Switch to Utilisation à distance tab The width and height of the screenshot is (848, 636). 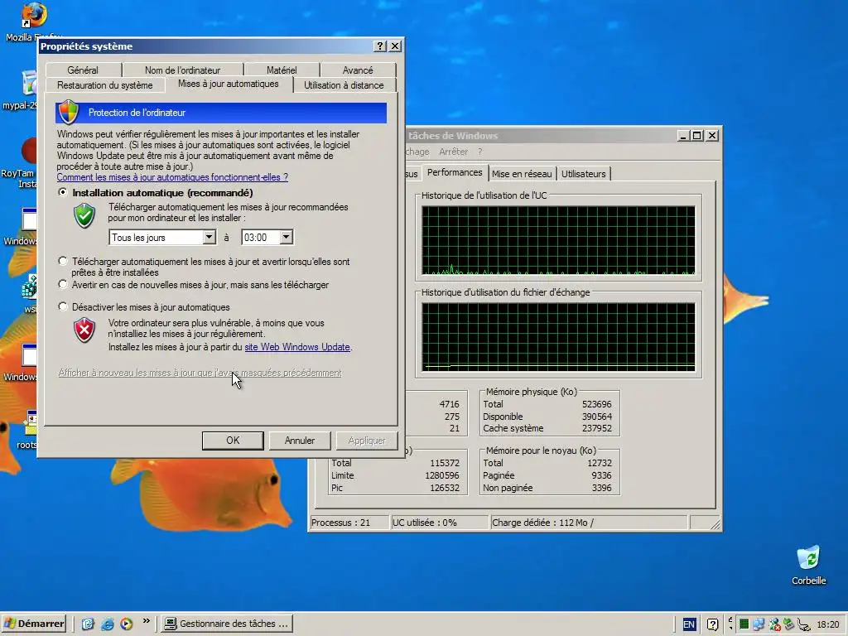[344, 85]
